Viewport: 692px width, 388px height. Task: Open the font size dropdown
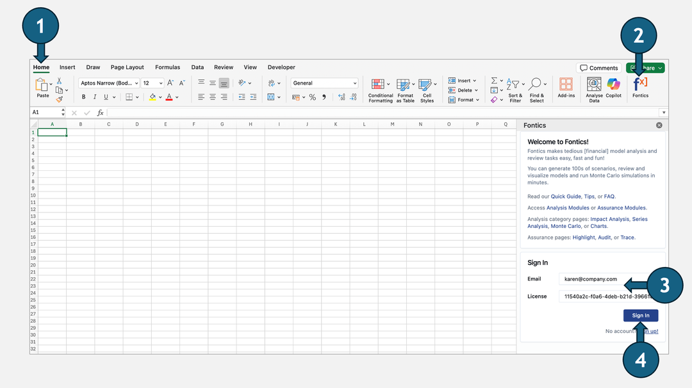[x=160, y=83]
